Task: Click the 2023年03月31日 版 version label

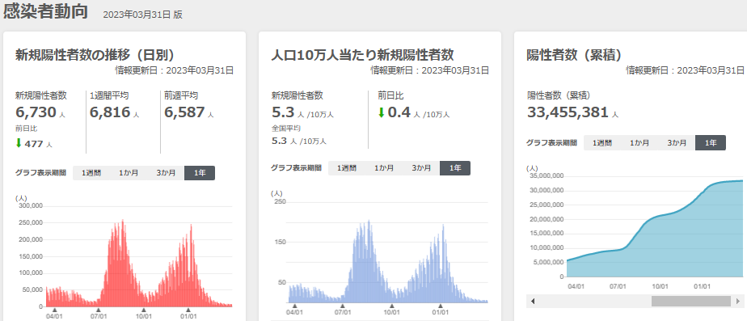Action: (142, 15)
